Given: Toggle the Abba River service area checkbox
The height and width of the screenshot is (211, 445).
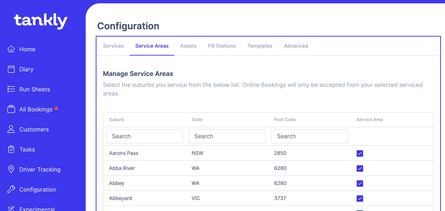Looking at the screenshot, I should tap(360, 168).
